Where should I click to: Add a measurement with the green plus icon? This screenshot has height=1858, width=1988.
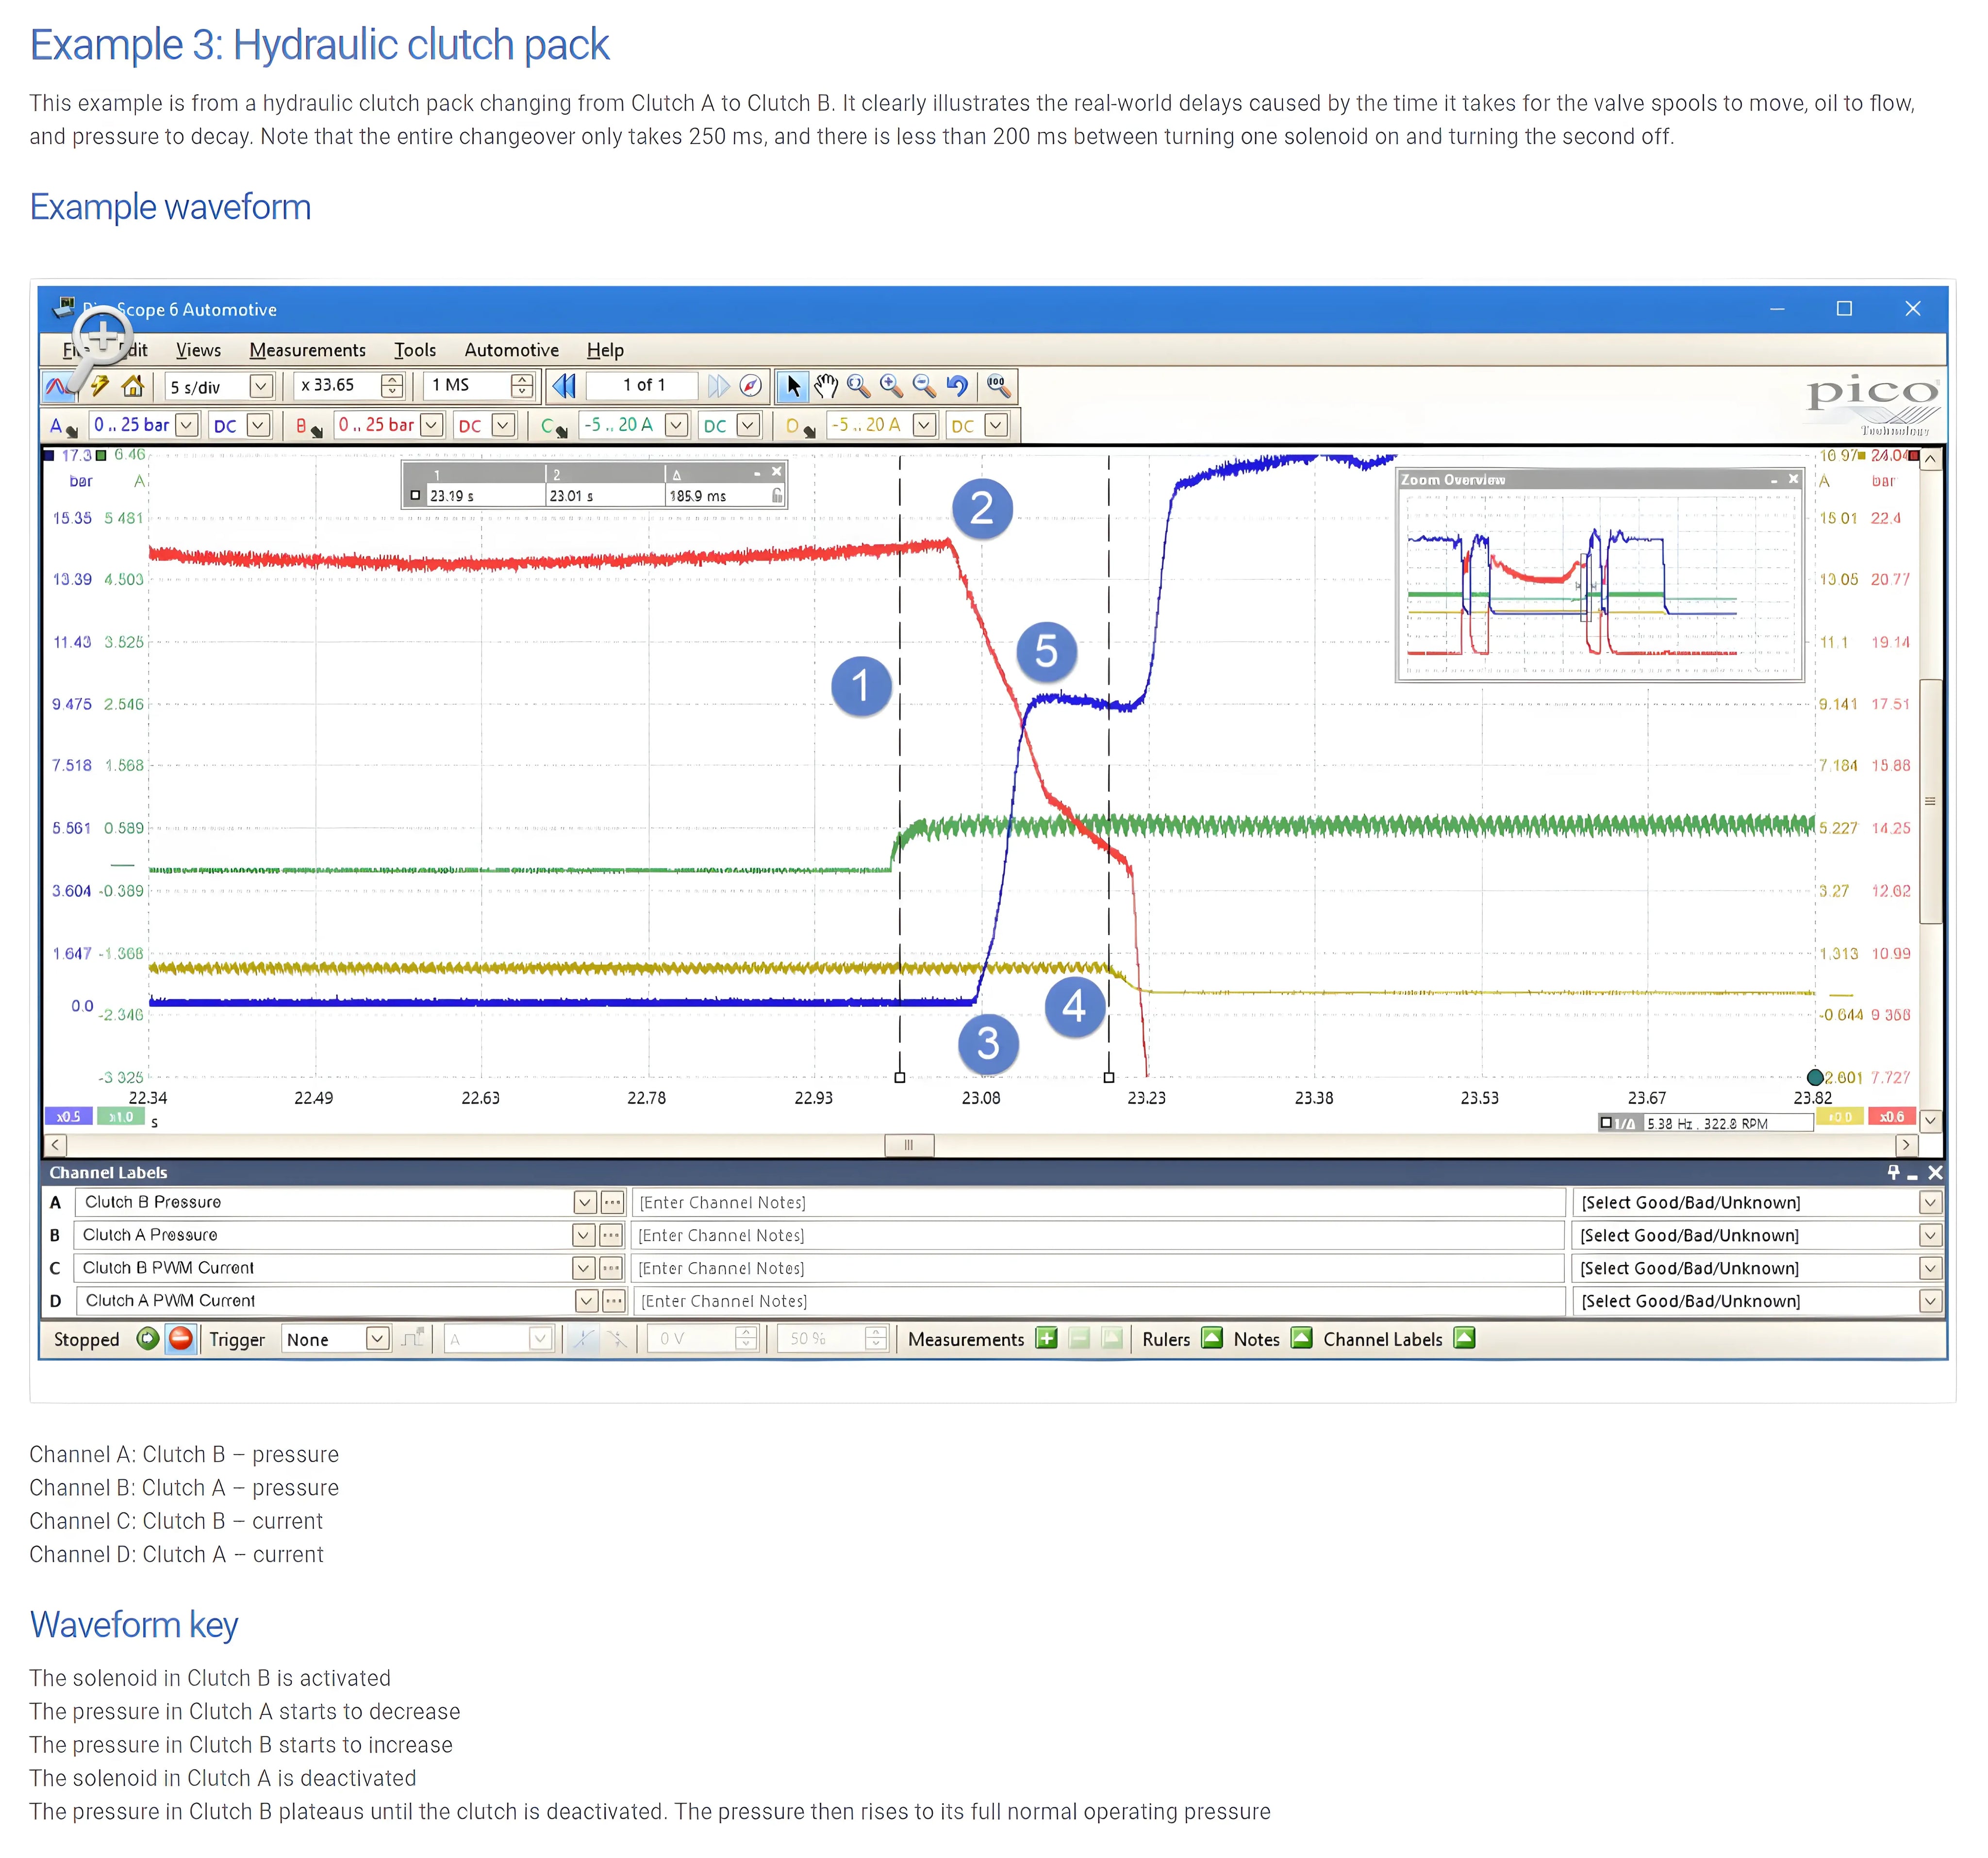pyautogui.click(x=1046, y=1338)
